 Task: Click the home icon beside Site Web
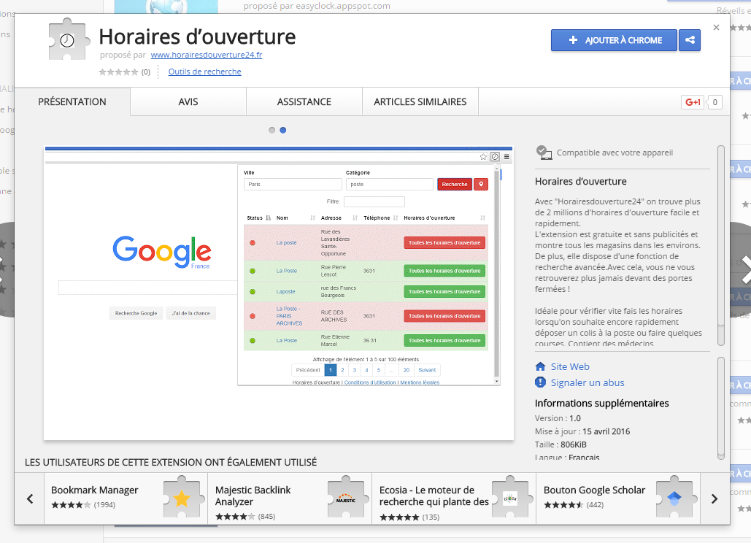pos(540,367)
